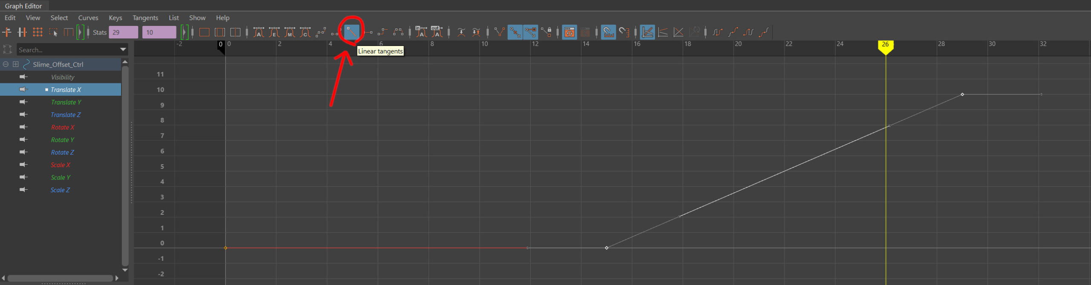1091x285 pixels.
Task: Click outliner vertical scrollbar down arrow
Action: 125,270
